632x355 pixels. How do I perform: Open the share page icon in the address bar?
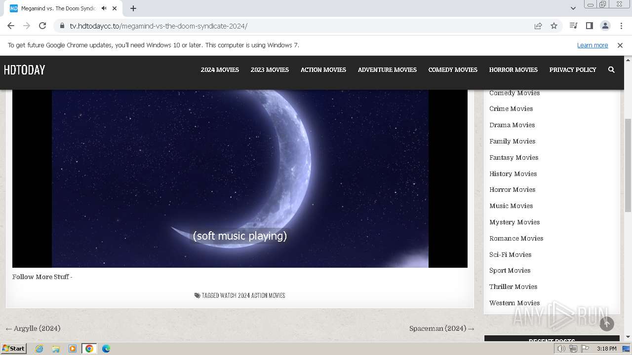538,26
